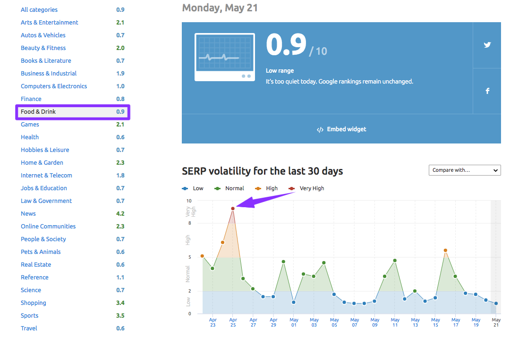Select the Food & Drink category

pos(73,112)
